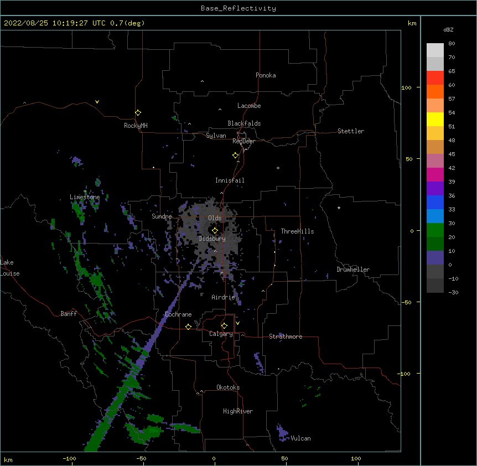The image size is (477, 466).
Task: Select the Drumheller label
Action: [353, 270]
